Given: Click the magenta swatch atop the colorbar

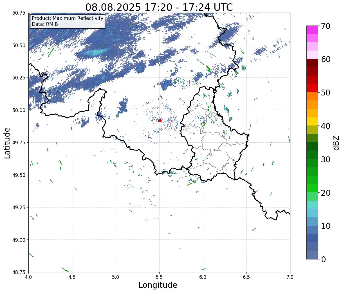Looking at the screenshot, I should (x=312, y=30).
